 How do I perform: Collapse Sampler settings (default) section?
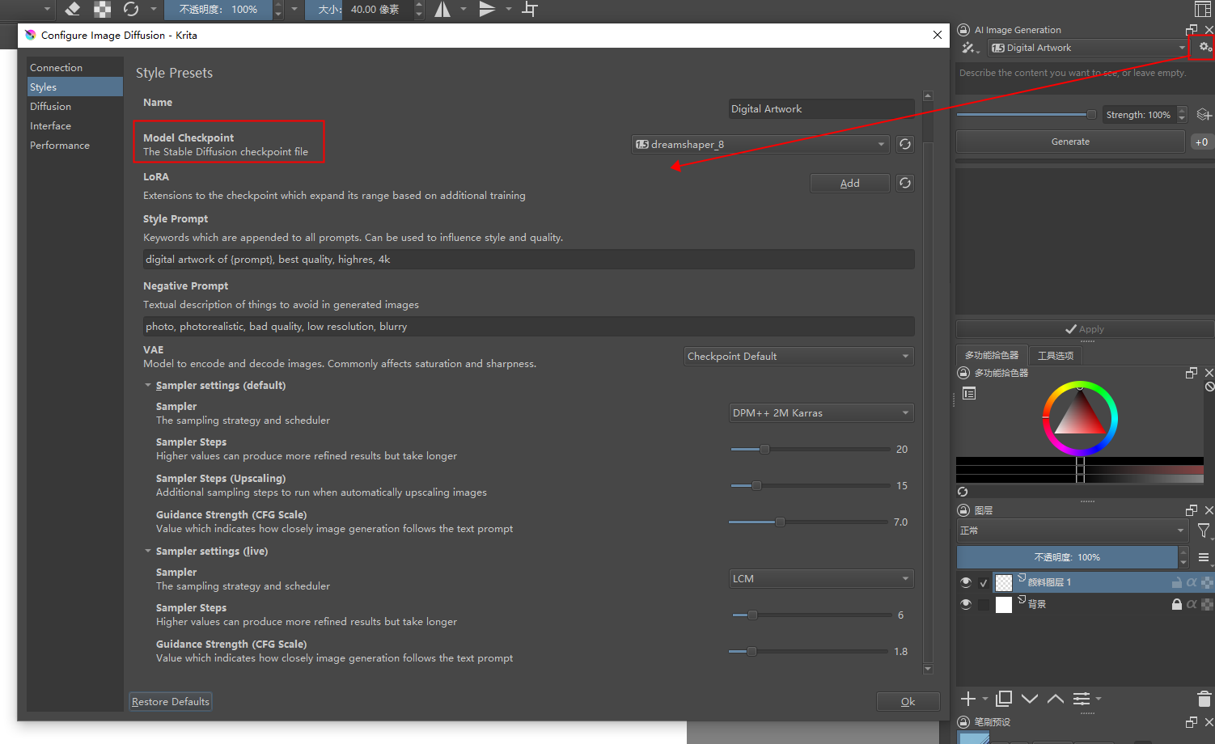tap(148, 386)
